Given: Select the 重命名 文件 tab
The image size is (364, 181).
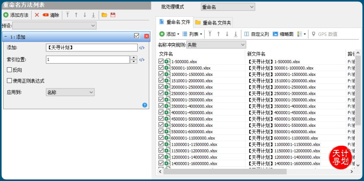Looking at the screenshot, I should coord(174,22).
